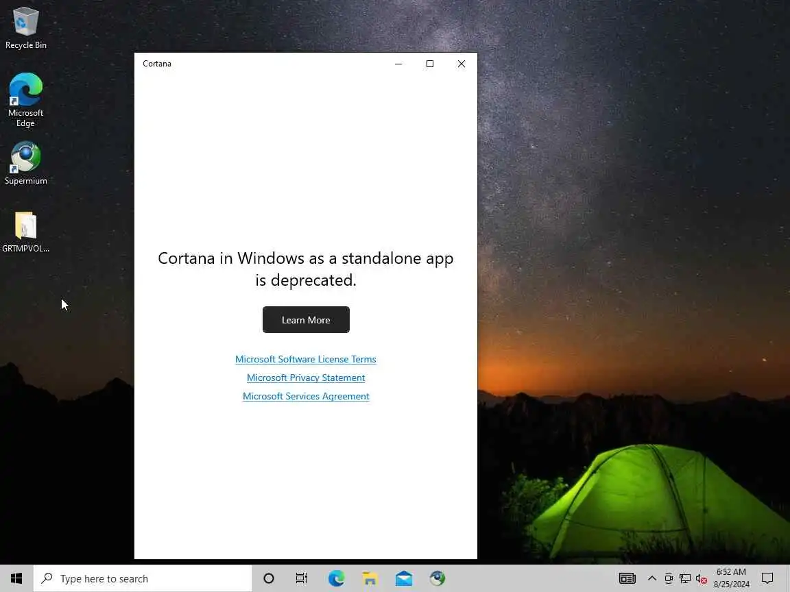Click the search magnifier icon in taskbar

click(x=47, y=578)
